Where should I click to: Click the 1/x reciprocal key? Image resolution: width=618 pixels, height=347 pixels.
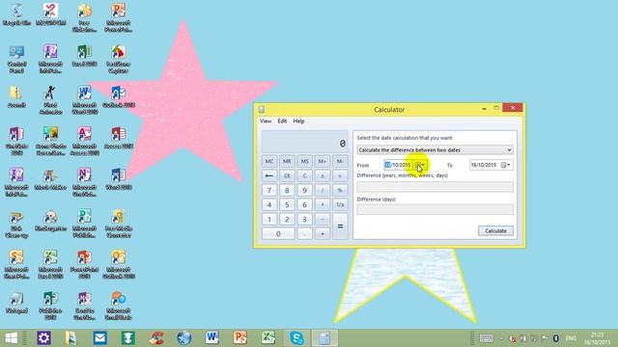[x=340, y=205]
